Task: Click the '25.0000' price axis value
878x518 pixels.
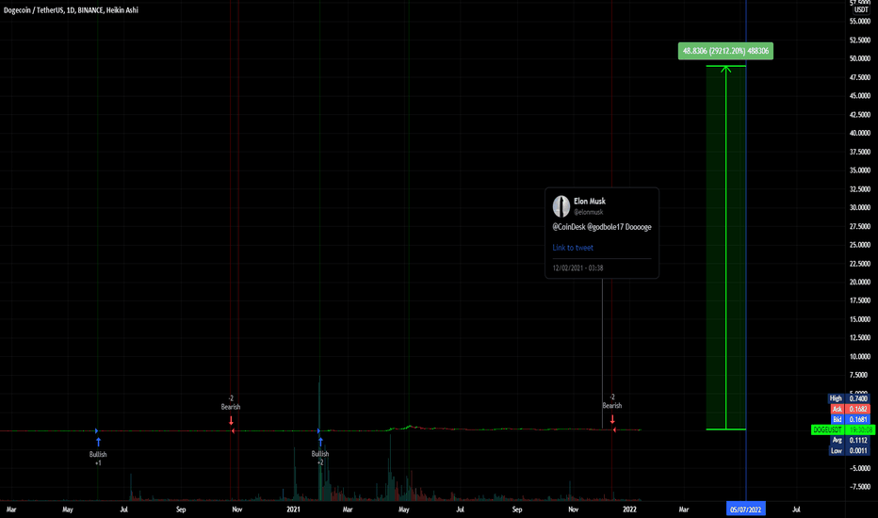Action: (x=859, y=245)
